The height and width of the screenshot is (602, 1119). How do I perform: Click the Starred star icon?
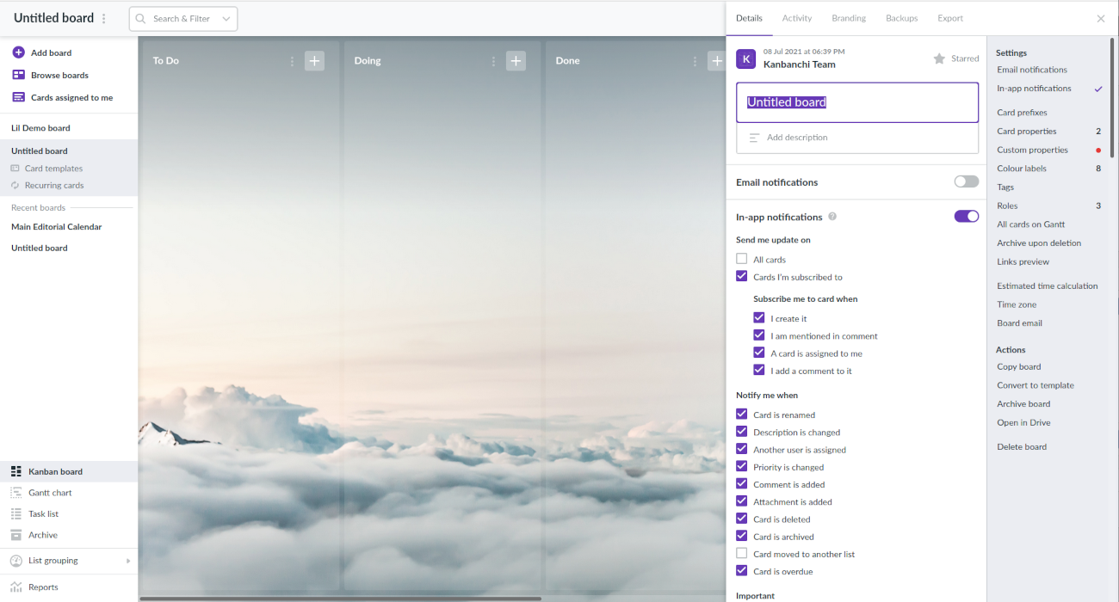pyautogui.click(x=939, y=58)
